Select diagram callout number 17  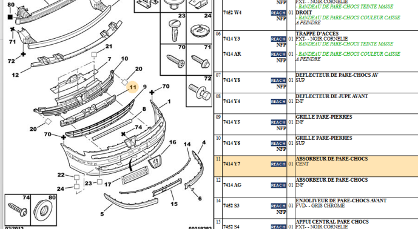point(108,184)
